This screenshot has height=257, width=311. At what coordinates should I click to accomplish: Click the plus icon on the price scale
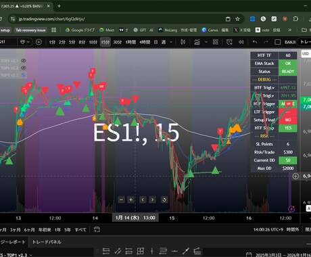295,176
